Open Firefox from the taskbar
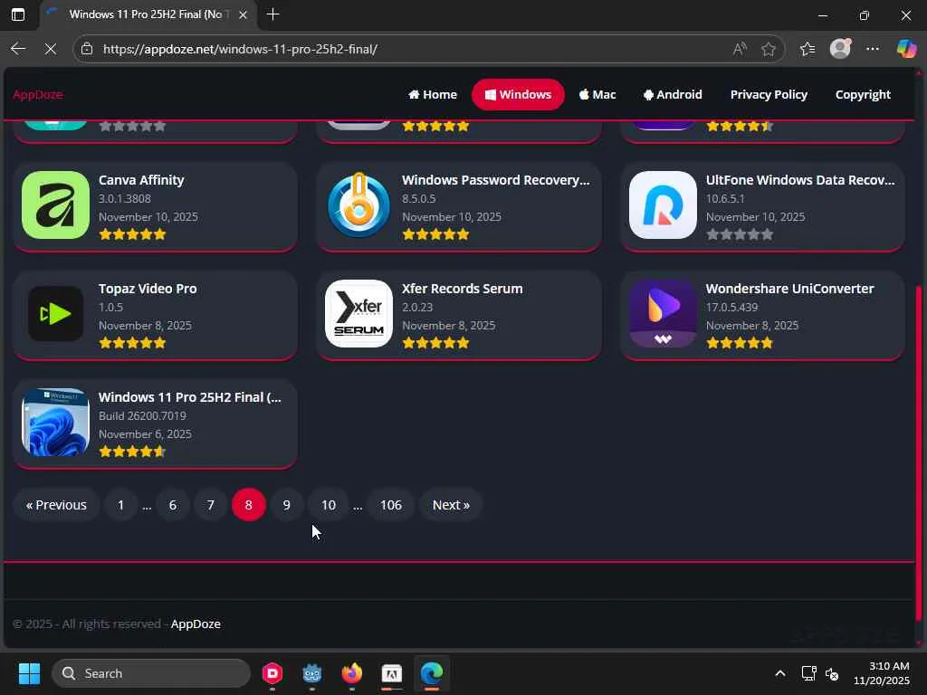The width and height of the screenshot is (927, 695). tap(352, 673)
